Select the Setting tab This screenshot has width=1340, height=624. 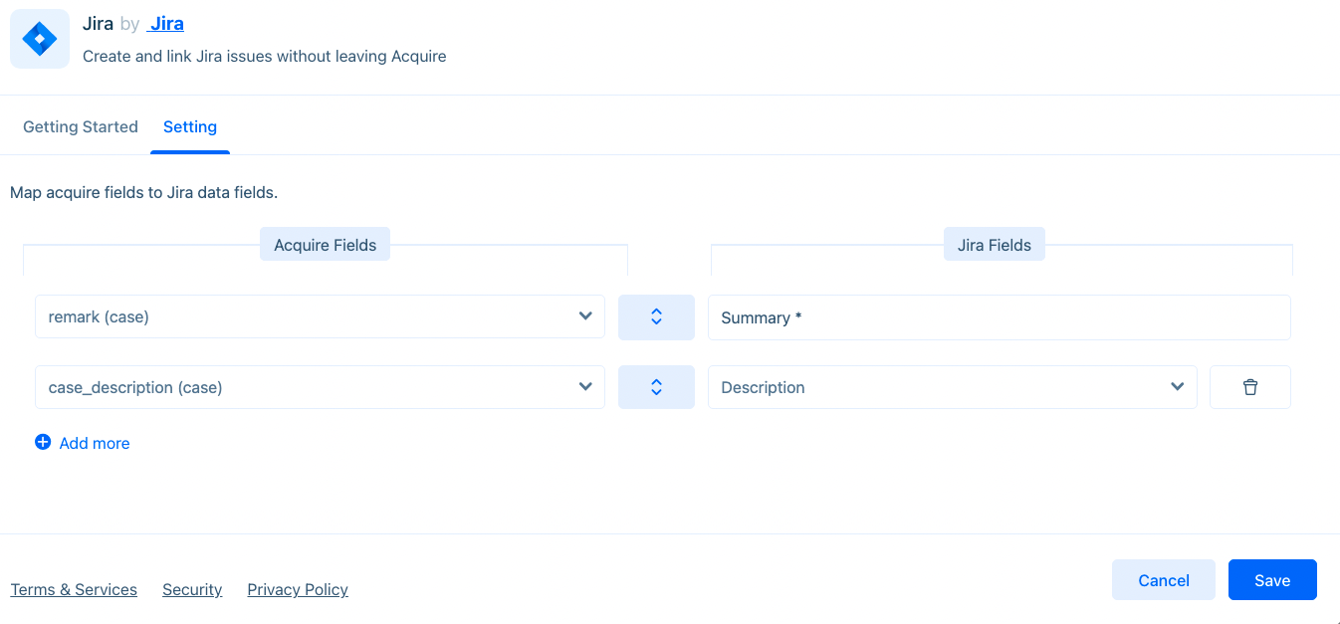pos(190,126)
